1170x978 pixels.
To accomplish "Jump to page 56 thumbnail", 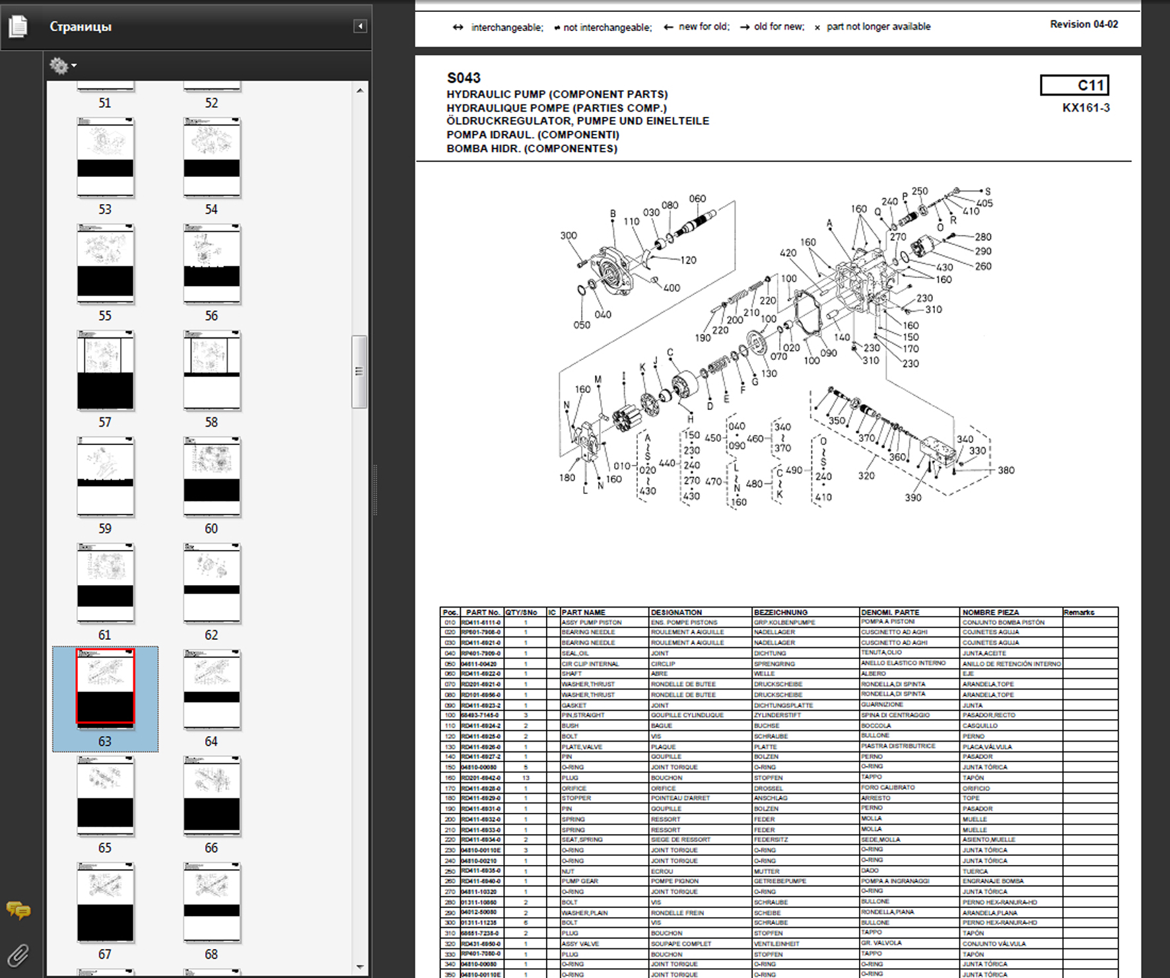I will (211, 263).
